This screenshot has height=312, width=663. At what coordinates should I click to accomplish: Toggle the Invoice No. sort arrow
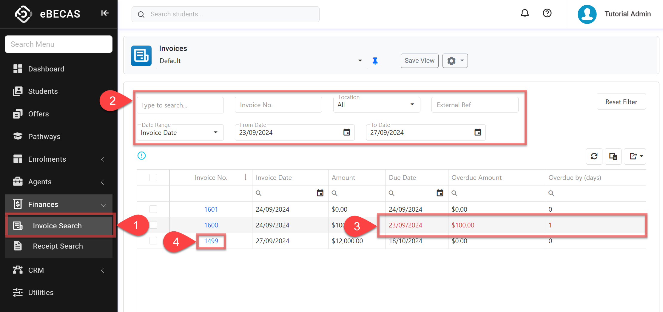point(245,177)
